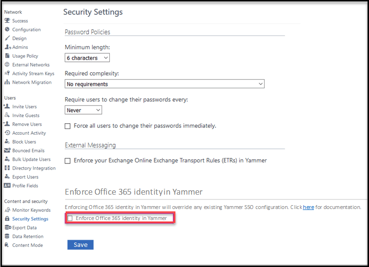Select Export Users in the sidebar
Image resolution: width=369 pixels, height=267 pixels.
(25, 177)
